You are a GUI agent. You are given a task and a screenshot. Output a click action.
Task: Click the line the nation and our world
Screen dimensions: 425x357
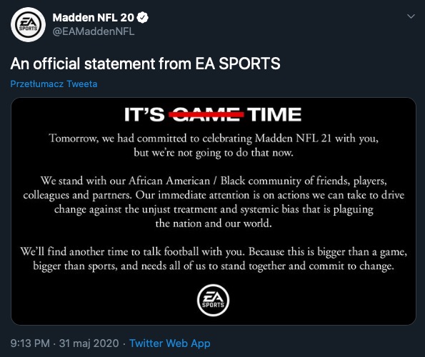click(214, 223)
